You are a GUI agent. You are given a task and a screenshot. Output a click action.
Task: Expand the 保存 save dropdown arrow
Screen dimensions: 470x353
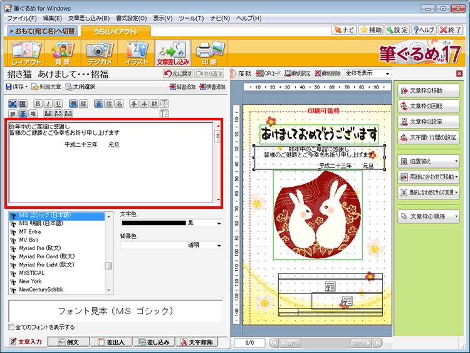(26, 87)
